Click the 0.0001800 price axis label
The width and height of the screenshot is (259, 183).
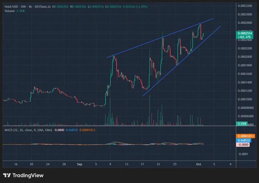point(245,65)
